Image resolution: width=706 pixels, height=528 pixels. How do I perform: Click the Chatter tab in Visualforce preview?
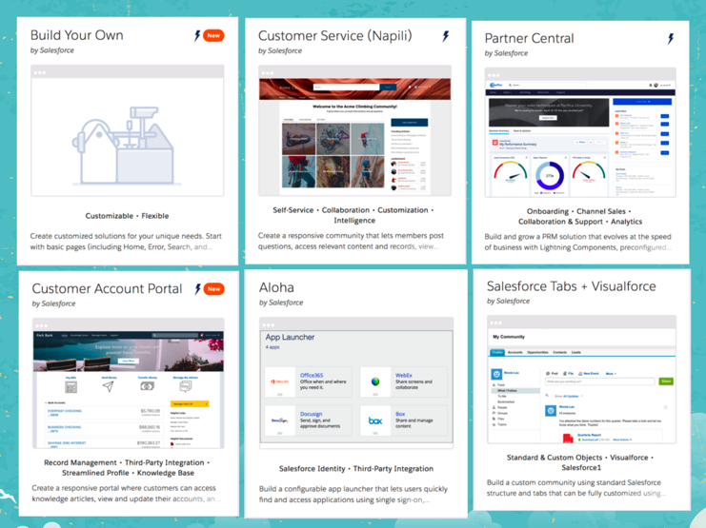point(497,352)
